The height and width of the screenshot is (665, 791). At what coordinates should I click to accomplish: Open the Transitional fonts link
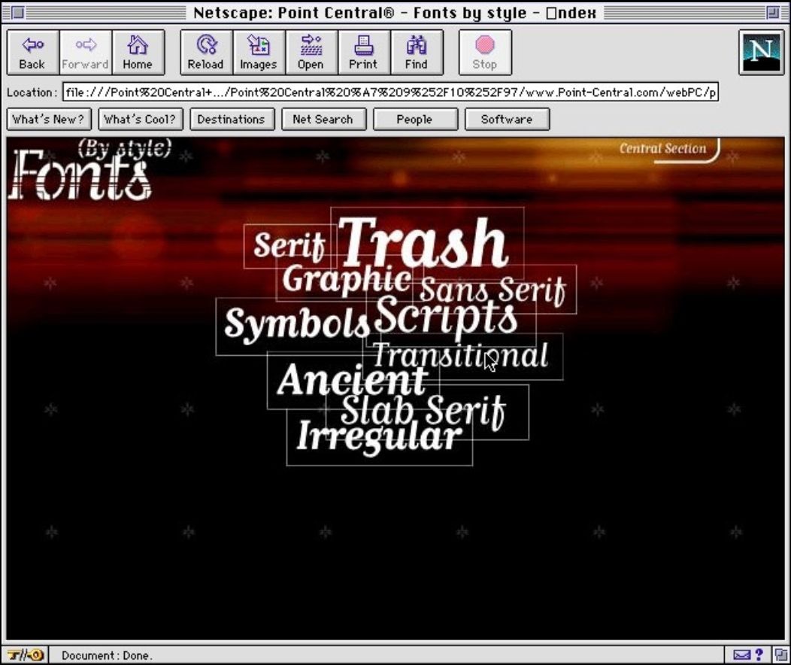point(461,357)
